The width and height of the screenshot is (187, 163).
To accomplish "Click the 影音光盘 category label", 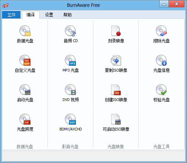I will point(70,147).
